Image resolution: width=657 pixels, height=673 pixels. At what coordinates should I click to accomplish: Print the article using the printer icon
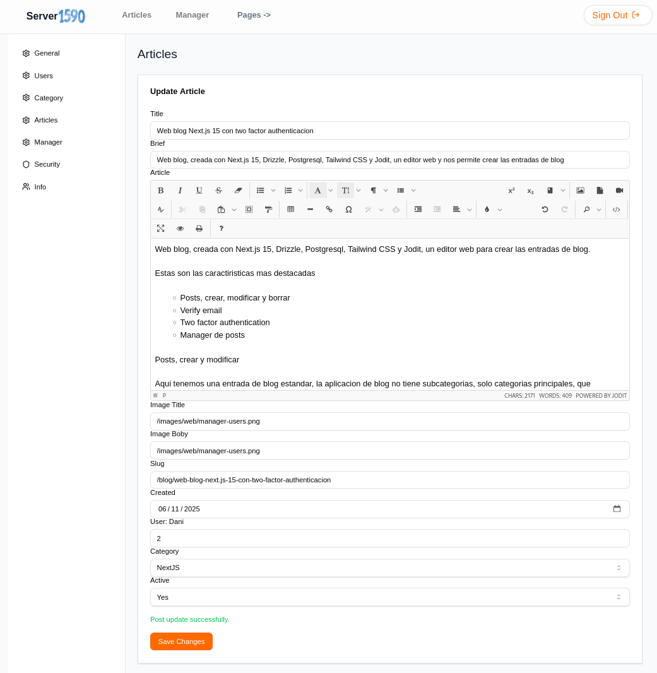click(199, 229)
